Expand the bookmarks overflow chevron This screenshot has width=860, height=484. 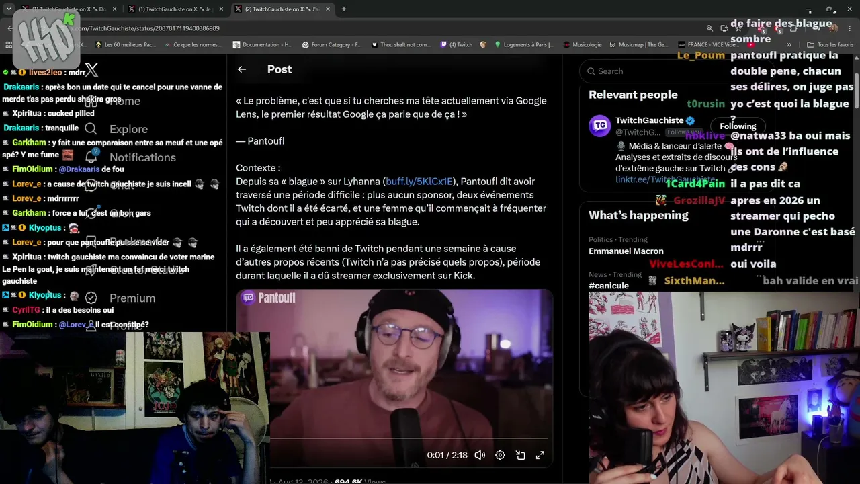(789, 45)
